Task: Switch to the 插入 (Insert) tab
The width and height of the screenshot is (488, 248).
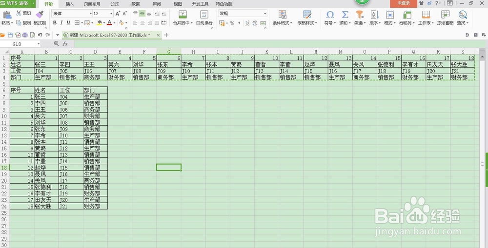Action: pos(70,4)
